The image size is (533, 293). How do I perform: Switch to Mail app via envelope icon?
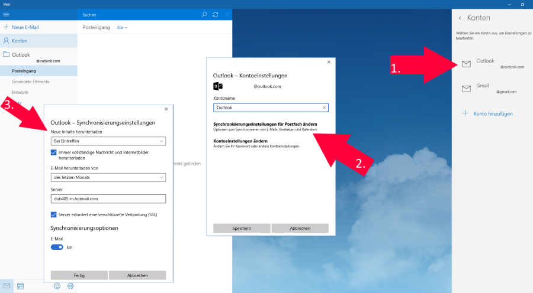click(x=7, y=286)
